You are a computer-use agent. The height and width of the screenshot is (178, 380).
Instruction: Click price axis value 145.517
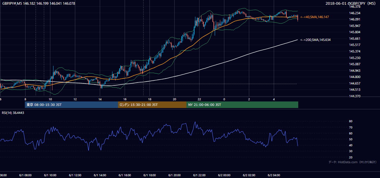pyautogui.click(x=355, y=45)
